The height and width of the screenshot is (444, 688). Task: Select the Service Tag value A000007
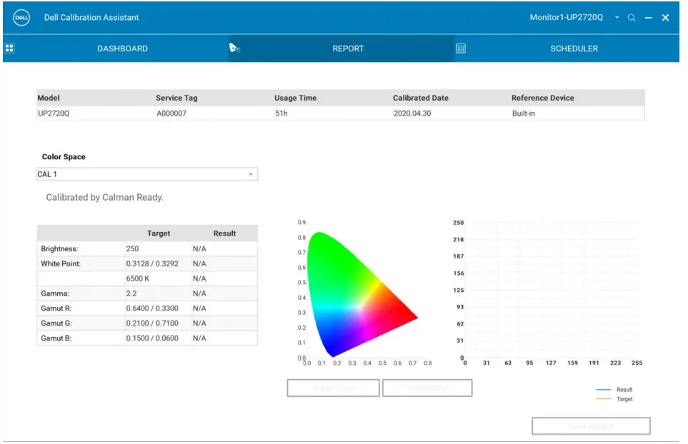click(x=171, y=113)
